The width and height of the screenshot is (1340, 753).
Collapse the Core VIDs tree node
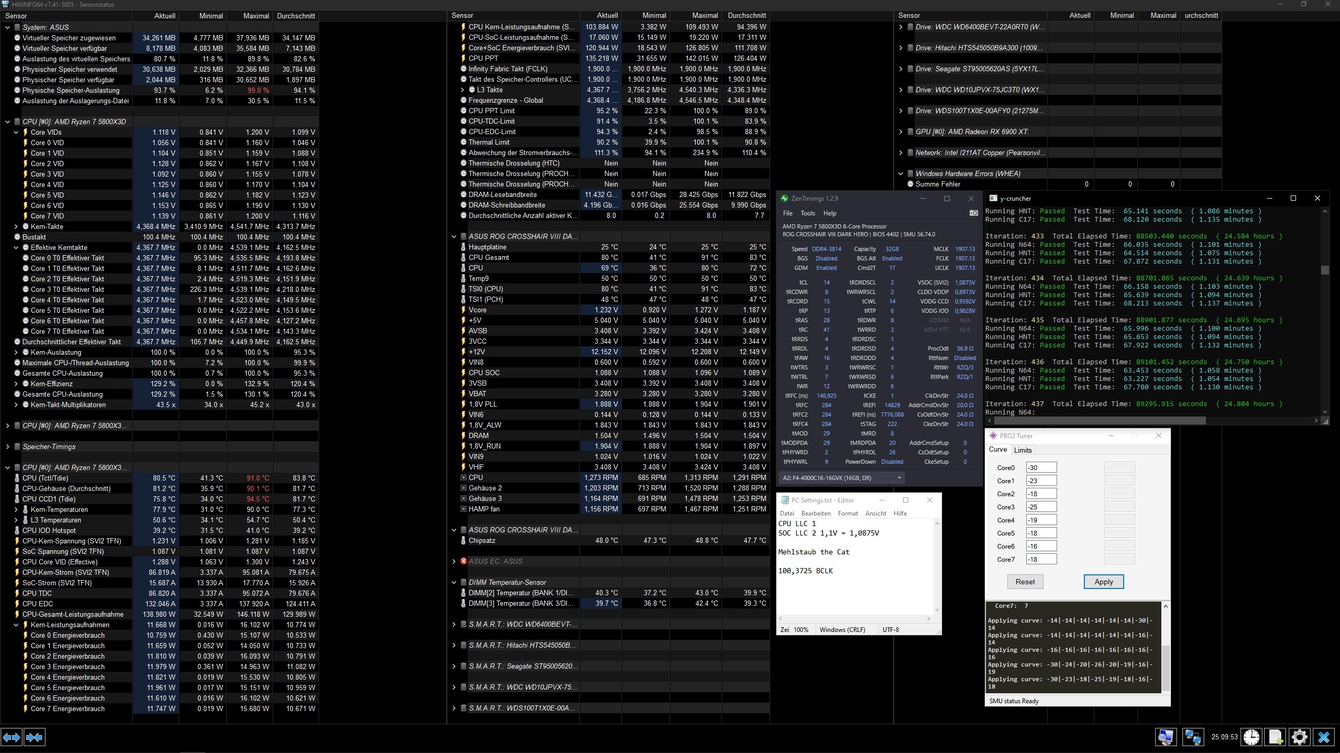[16, 132]
